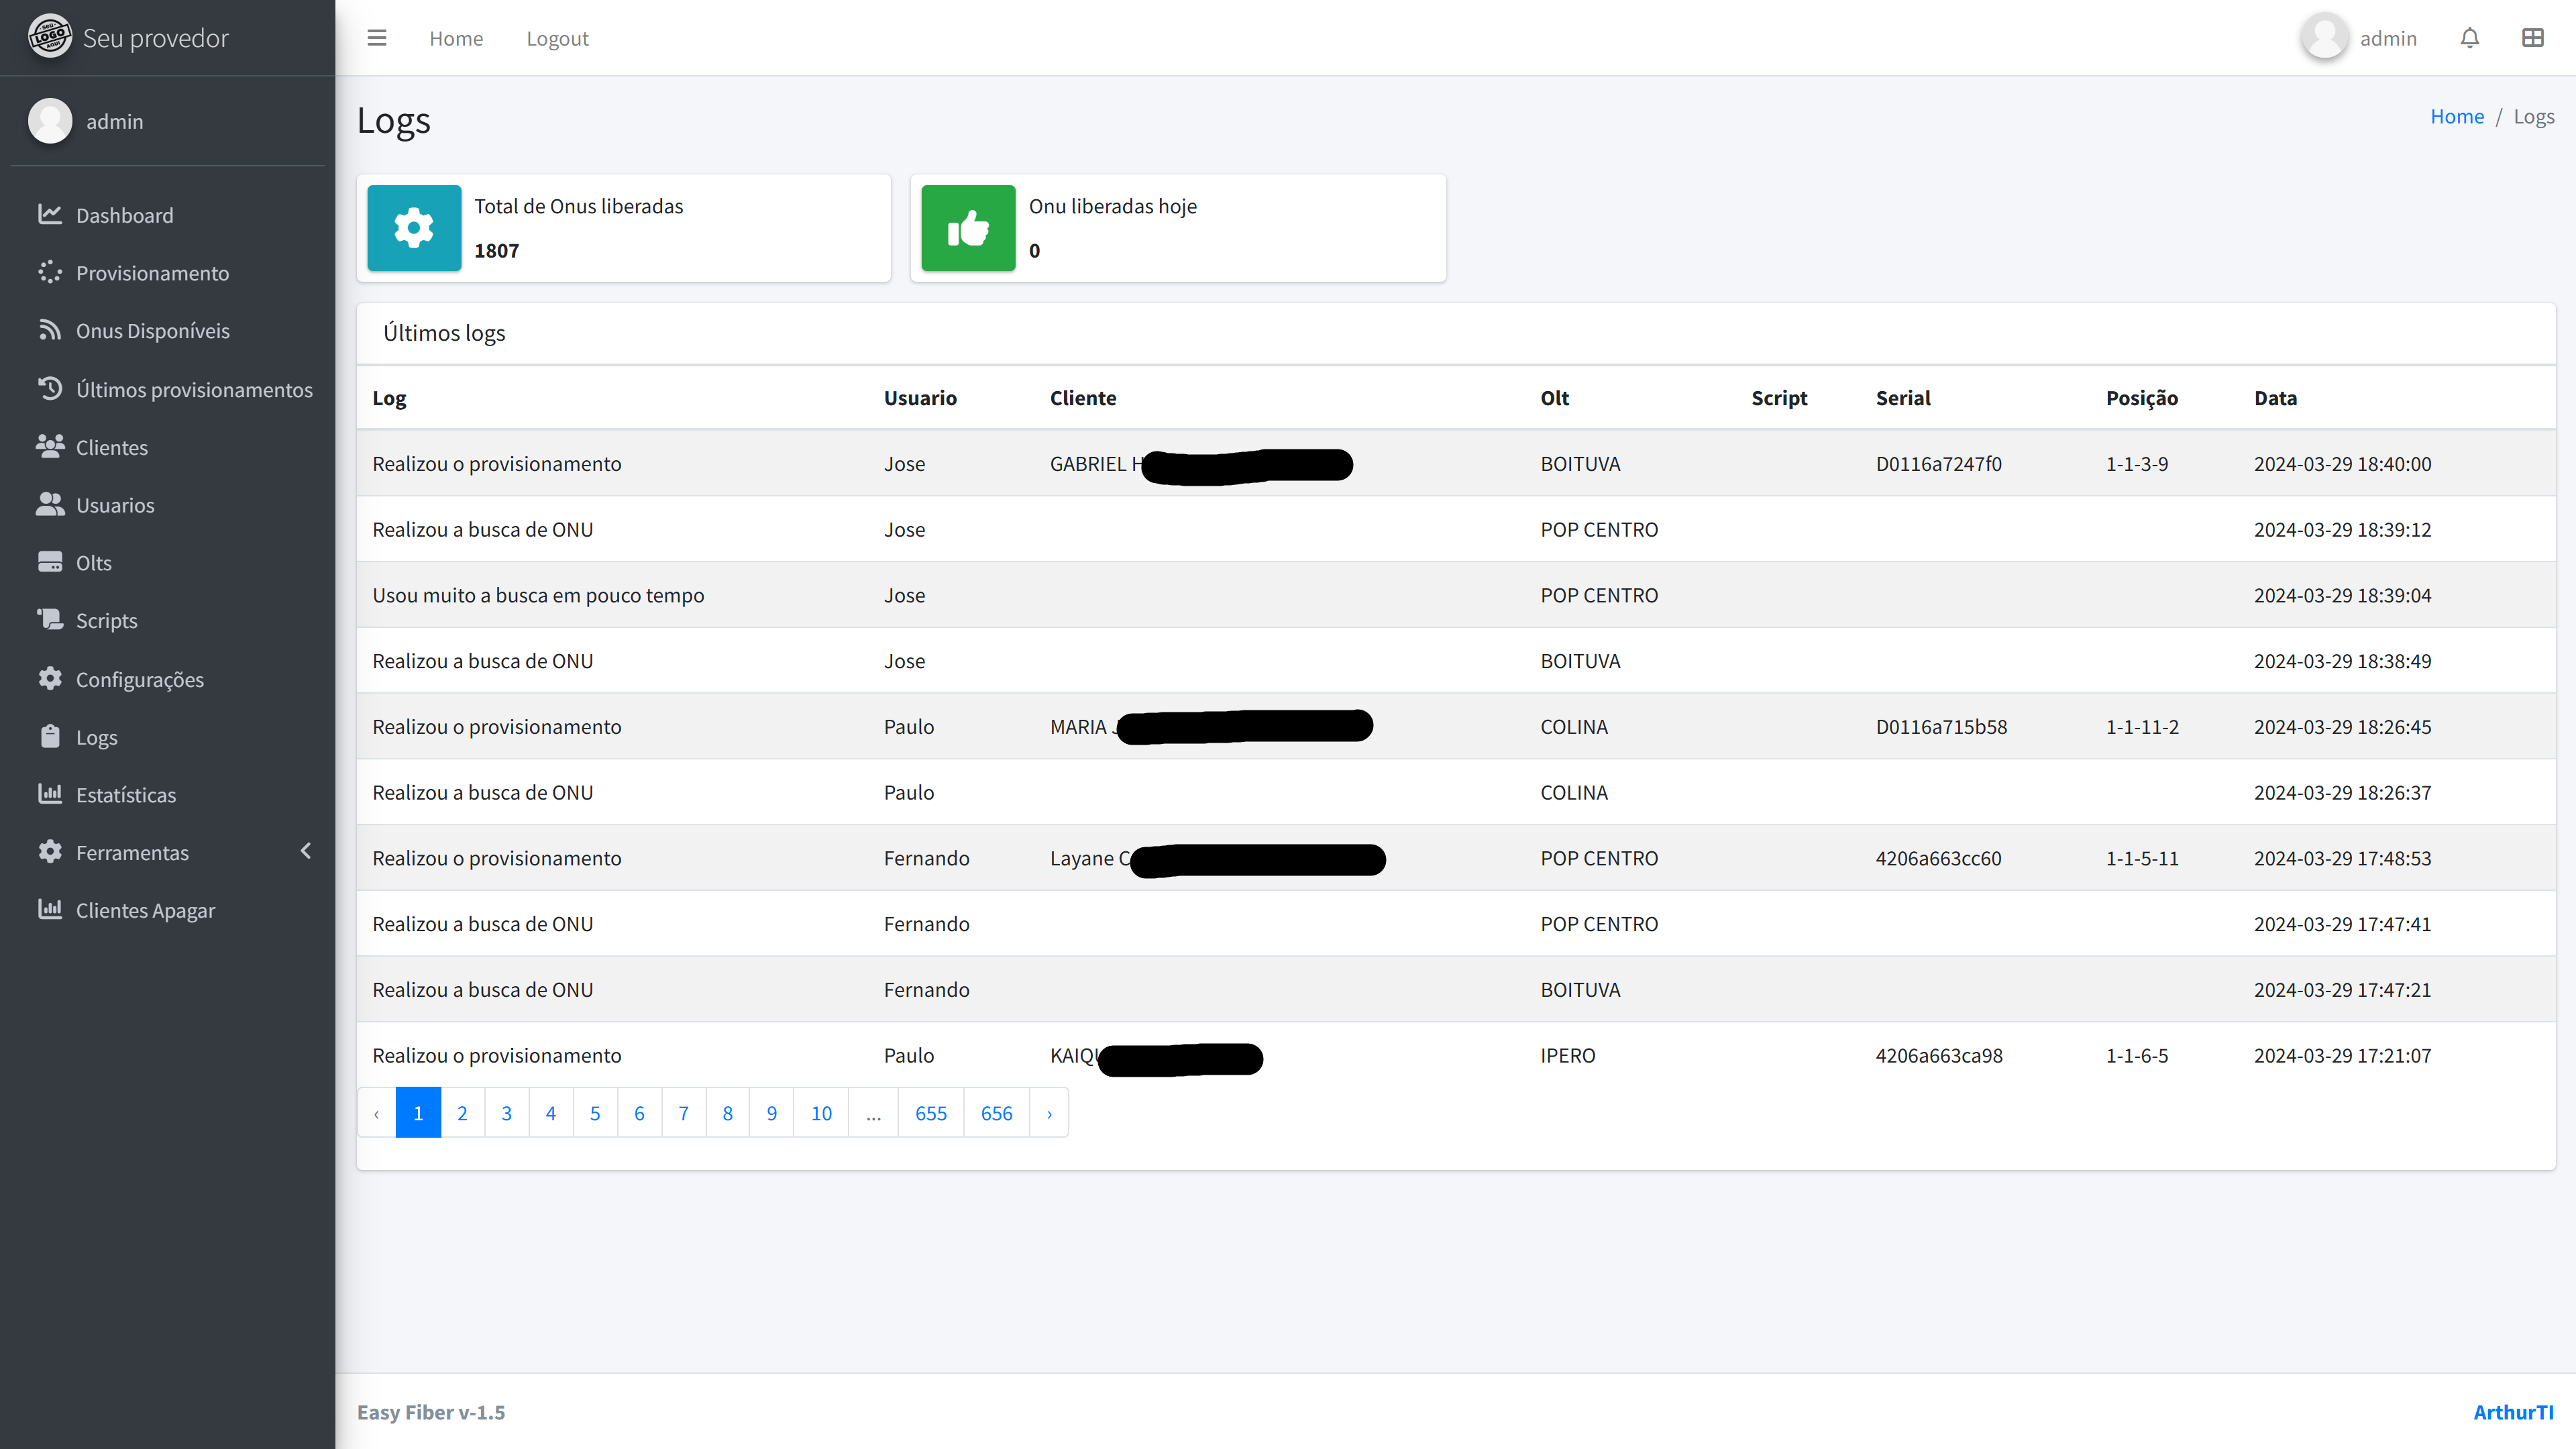Click the Configurações gear icon
Viewport: 2576px width, 1449px height.
coord(50,678)
